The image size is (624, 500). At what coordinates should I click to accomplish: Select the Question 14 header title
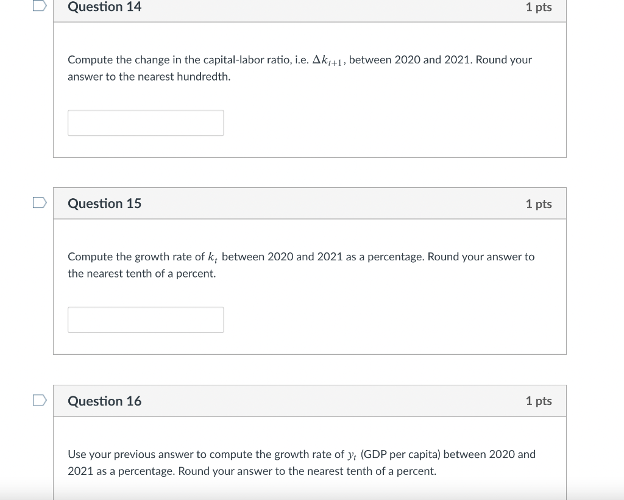[104, 7]
